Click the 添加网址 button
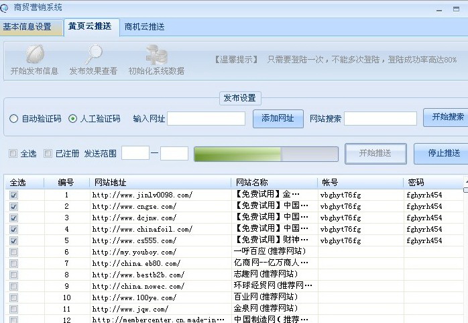The width and height of the screenshot is (468, 323). click(x=278, y=119)
